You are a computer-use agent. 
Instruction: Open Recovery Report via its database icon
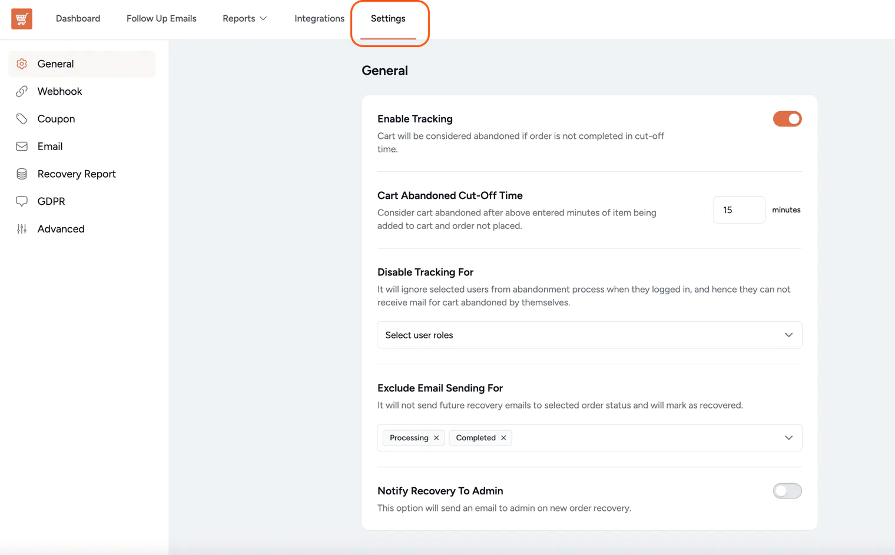point(22,174)
